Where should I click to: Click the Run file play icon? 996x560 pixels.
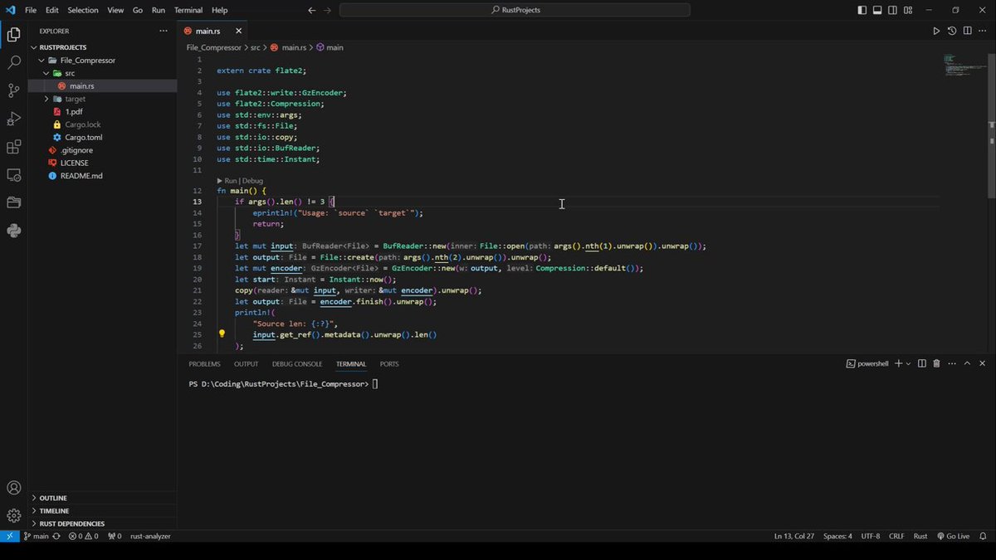pyautogui.click(x=936, y=31)
